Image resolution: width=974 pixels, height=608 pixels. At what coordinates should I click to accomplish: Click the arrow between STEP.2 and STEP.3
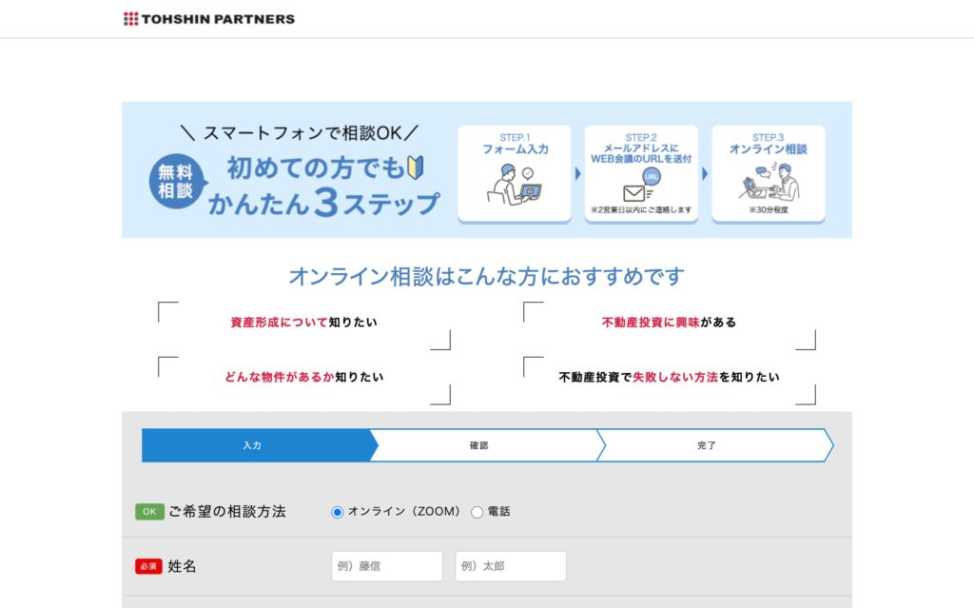[705, 173]
